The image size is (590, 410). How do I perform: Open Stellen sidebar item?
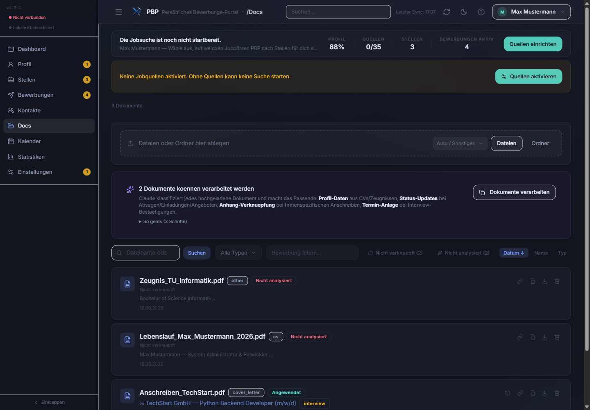[x=49, y=80]
